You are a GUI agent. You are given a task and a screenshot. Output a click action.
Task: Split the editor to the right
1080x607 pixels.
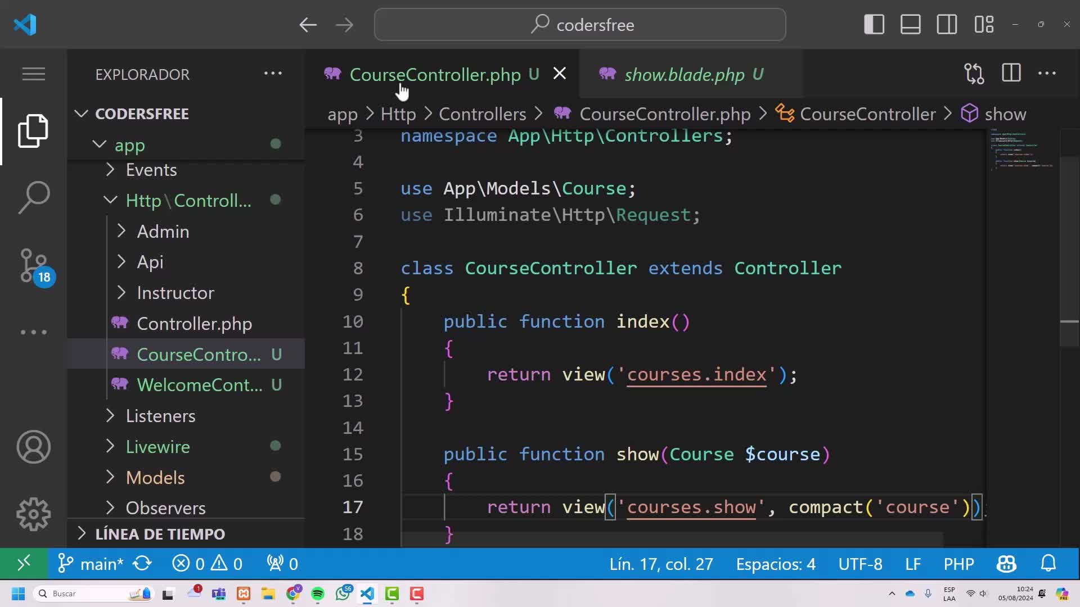click(1011, 74)
